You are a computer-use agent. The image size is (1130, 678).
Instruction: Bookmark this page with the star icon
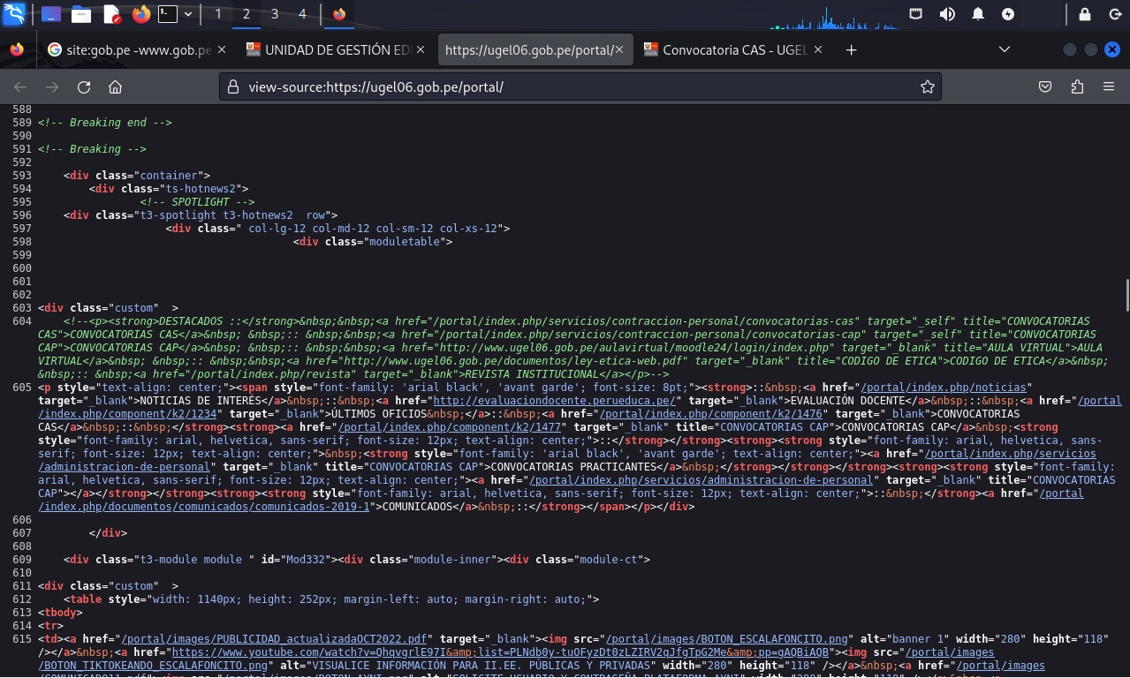click(x=927, y=87)
